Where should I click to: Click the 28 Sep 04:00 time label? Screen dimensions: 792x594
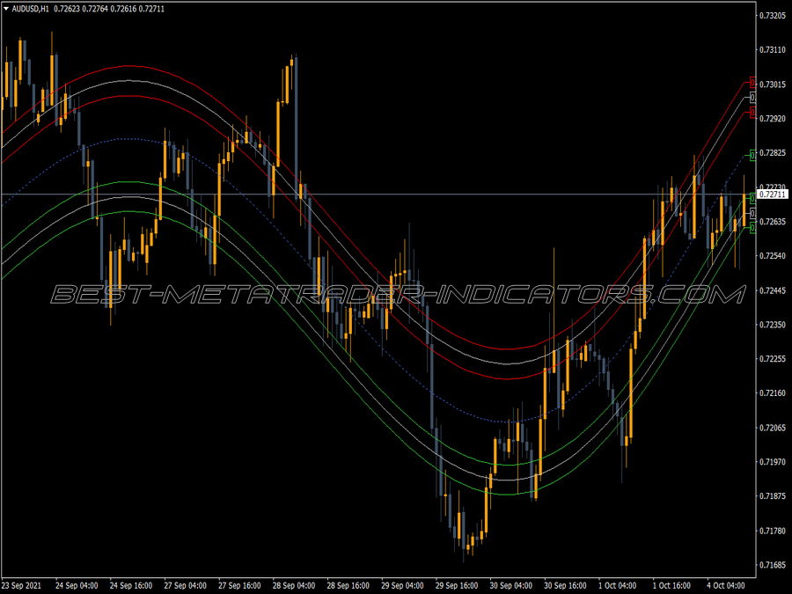click(293, 585)
